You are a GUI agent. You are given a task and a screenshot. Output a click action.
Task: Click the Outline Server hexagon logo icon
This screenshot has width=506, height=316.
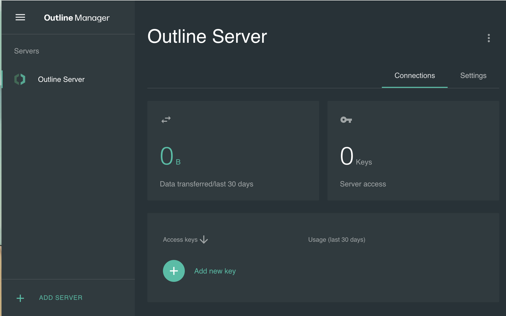(20, 79)
